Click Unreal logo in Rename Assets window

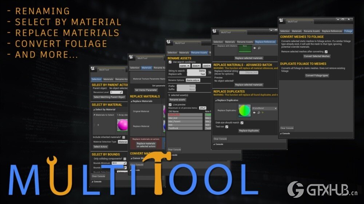tap(168, 42)
